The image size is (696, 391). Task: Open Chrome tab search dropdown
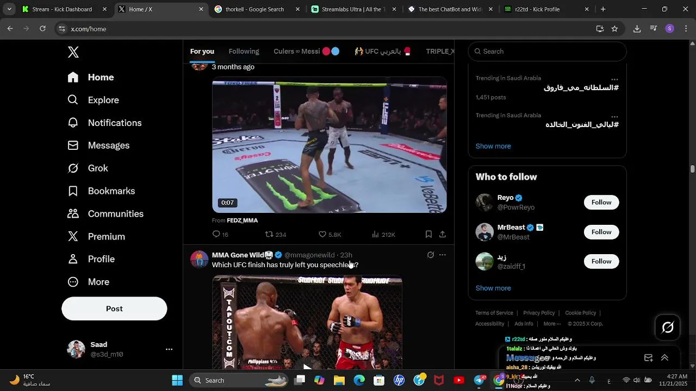9,9
